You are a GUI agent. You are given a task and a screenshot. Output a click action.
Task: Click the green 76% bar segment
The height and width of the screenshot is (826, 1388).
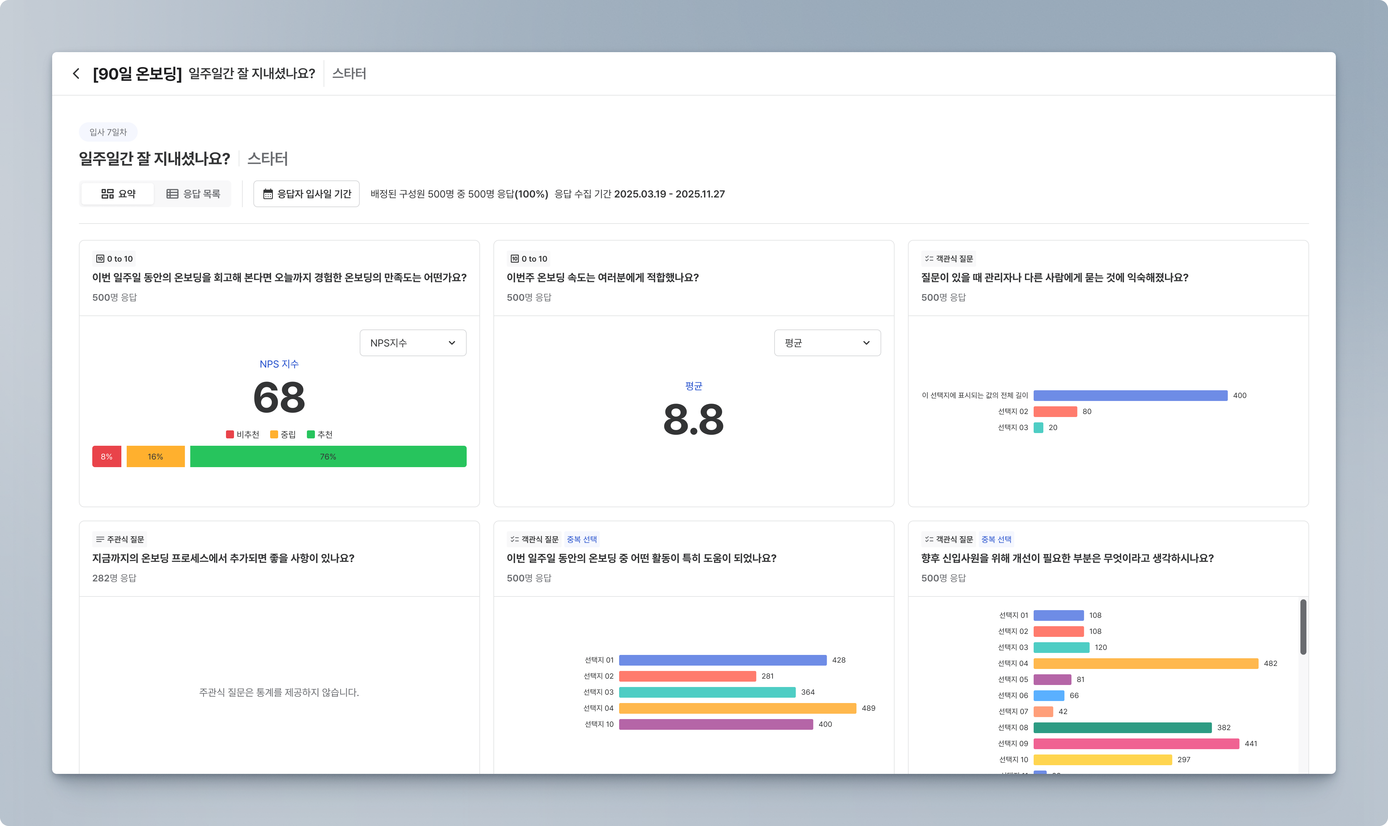[x=328, y=456]
